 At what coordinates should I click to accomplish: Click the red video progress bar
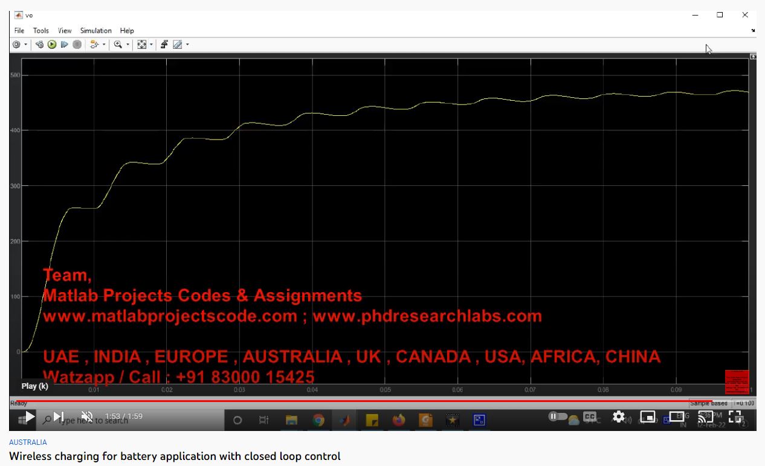tap(382, 400)
